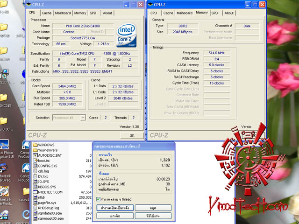
Task: Click the Intel Core 2 Duo logo
Action: pyautogui.click(x=127, y=35)
